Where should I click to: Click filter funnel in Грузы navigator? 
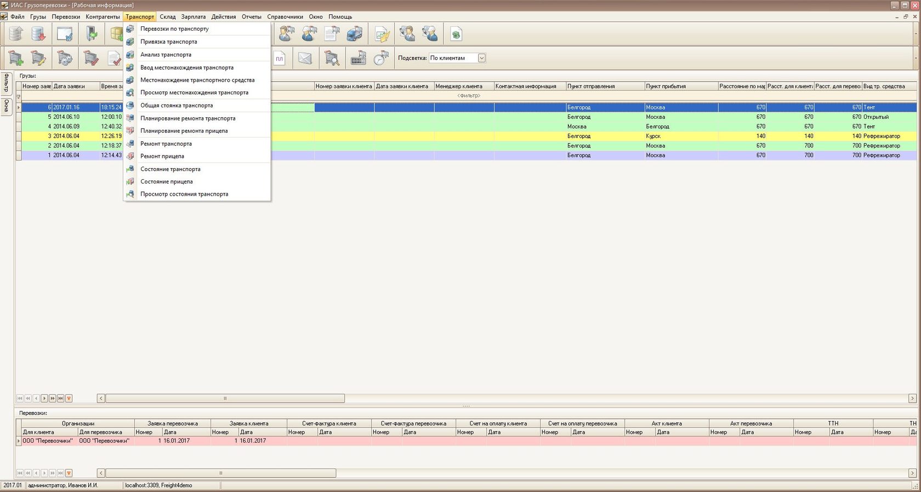tap(69, 398)
